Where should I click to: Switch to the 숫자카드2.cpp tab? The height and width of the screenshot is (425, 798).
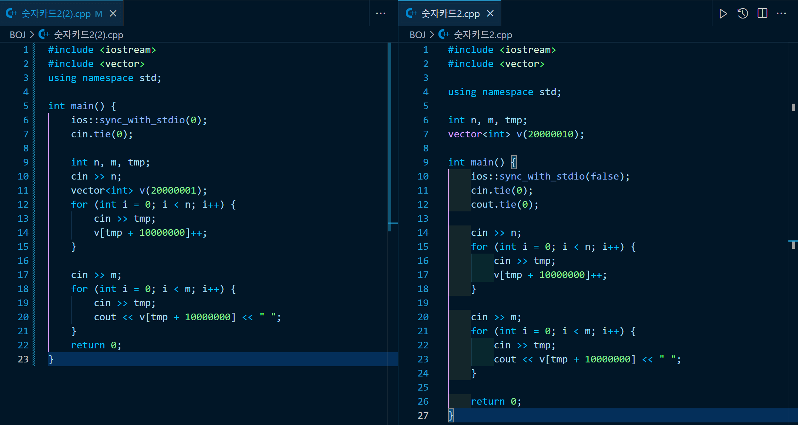click(x=450, y=14)
